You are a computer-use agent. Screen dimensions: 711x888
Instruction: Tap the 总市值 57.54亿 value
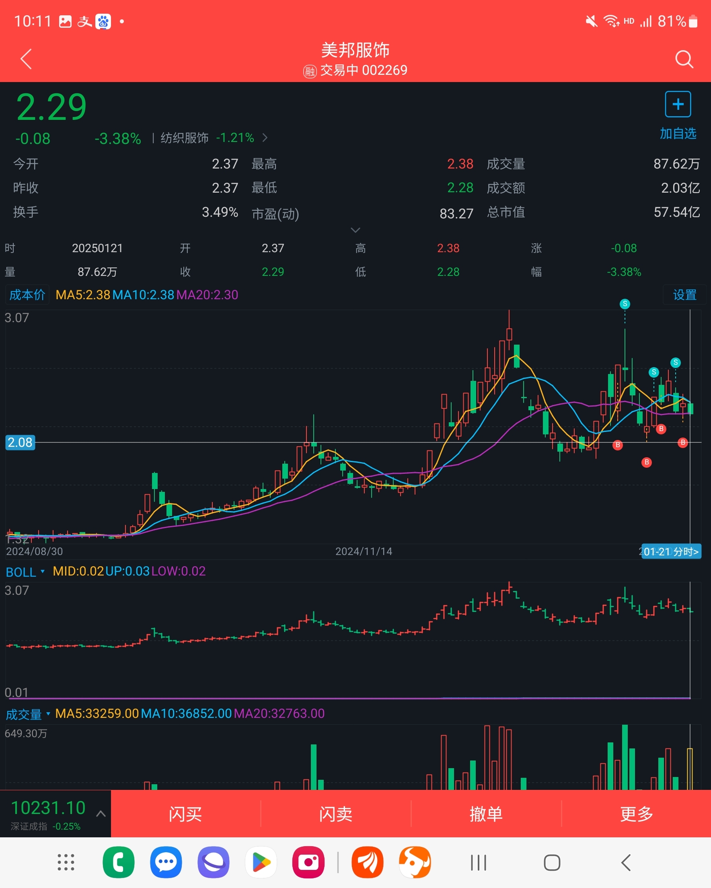click(677, 212)
